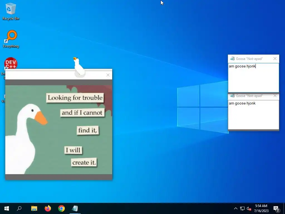Launch Firefox from the taskbar

(48, 208)
